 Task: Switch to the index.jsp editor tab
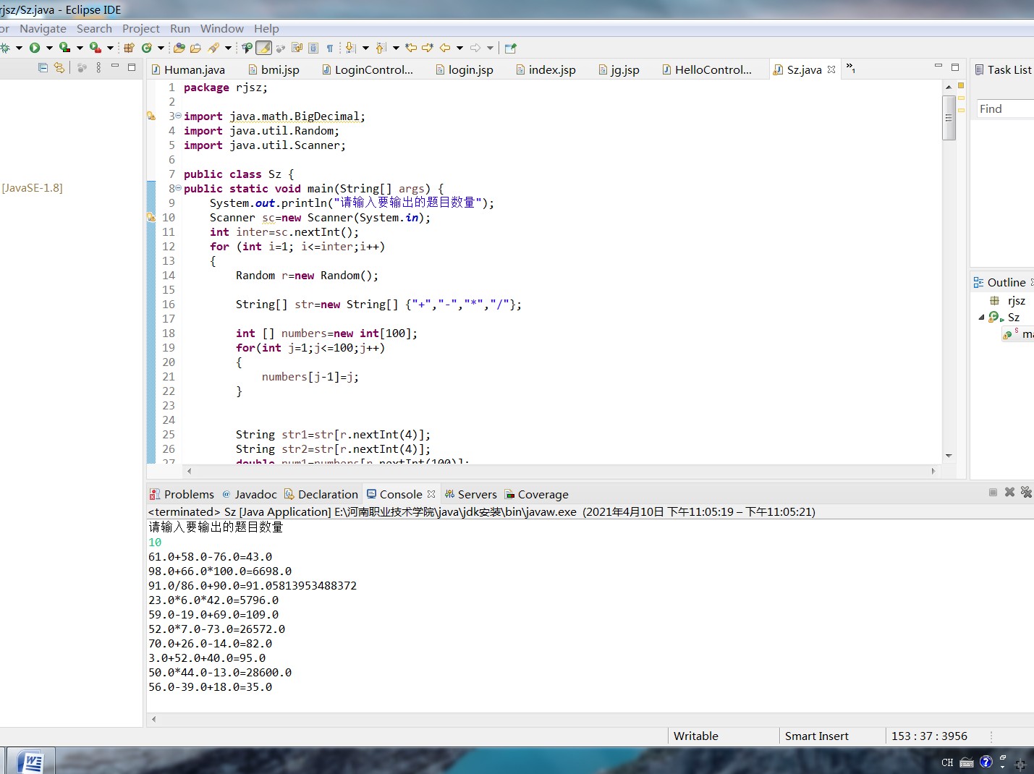point(546,69)
